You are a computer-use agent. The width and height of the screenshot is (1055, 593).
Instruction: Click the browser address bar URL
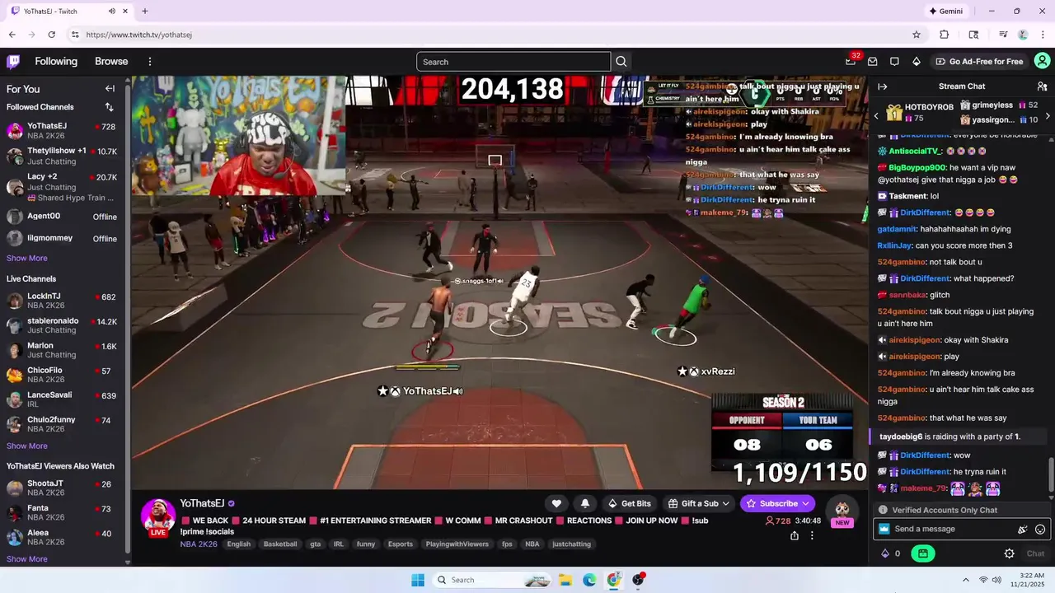[x=138, y=35]
